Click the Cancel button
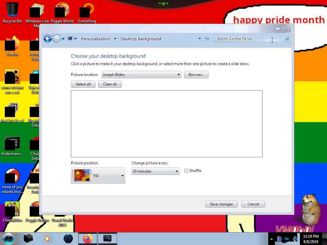This screenshot has width=327, height=245. point(253,204)
